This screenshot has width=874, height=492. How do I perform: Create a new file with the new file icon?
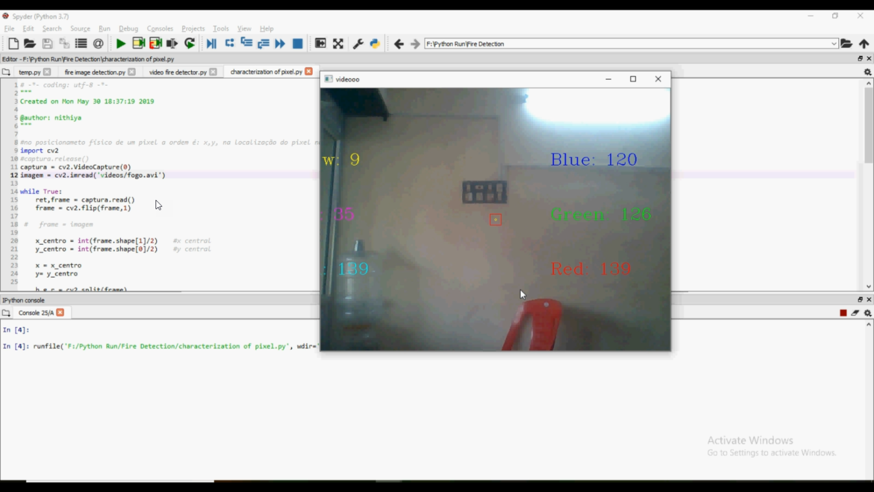(x=13, y=43)
